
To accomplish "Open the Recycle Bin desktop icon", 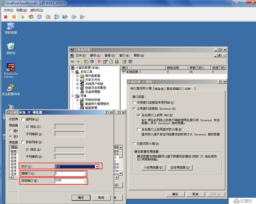I will click(11, 49).
